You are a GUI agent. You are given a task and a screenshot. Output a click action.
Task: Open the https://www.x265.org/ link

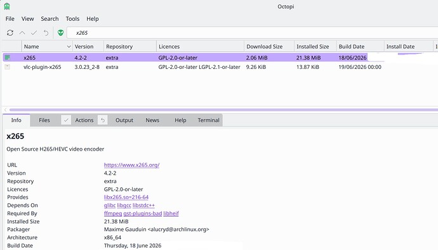131,165
